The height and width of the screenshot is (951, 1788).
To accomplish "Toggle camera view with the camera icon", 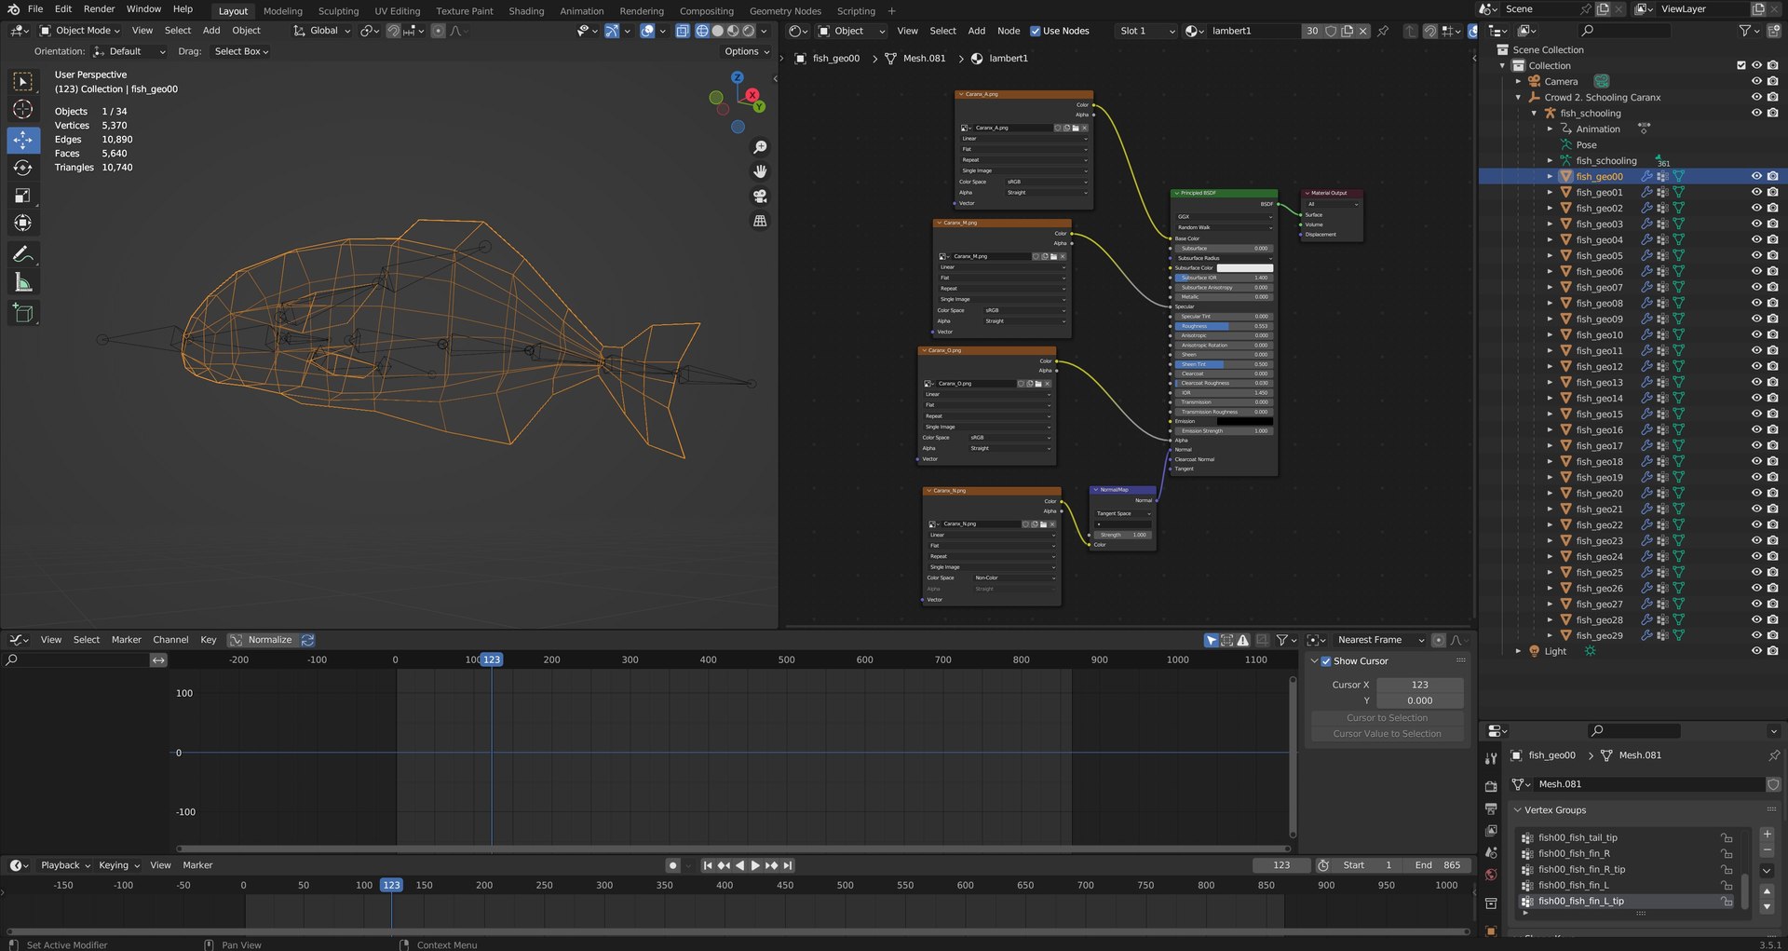I will [x=760, y=196].
